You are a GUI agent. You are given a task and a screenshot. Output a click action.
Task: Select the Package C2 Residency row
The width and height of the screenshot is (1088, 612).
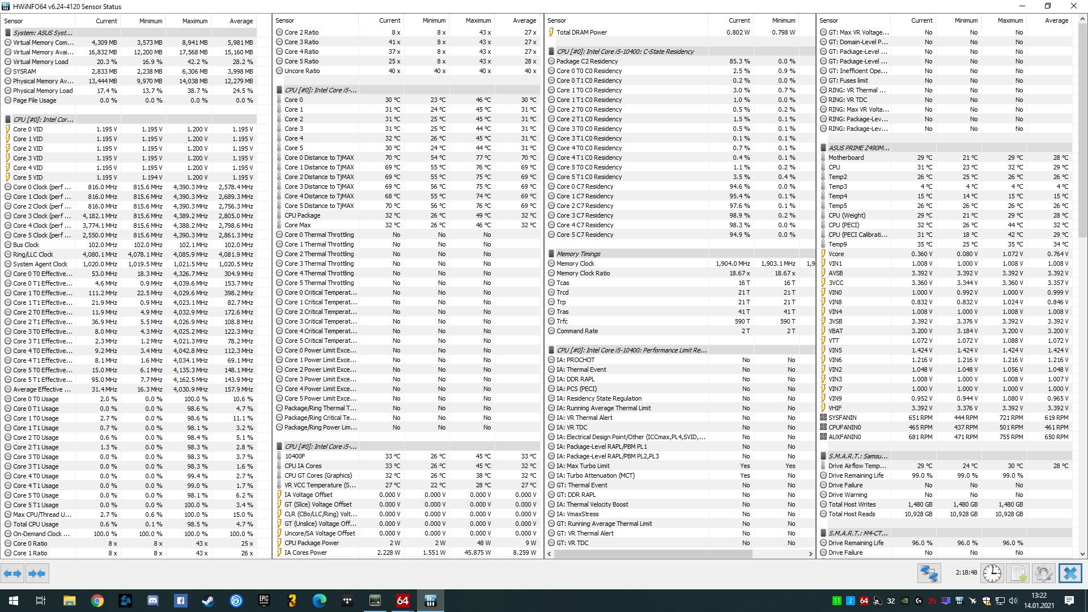coord(679,61)
